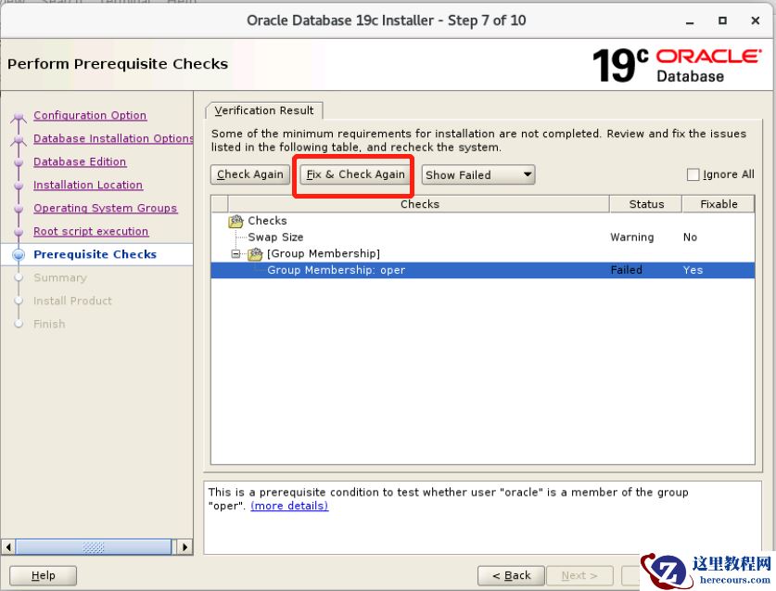Open Operating System Groups step
Viewport: 776px width, 591px height.
pos(106,208)
